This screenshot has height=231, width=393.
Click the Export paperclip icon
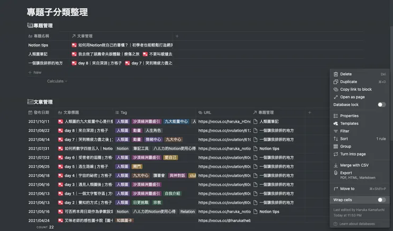click(x=336, y=173)
